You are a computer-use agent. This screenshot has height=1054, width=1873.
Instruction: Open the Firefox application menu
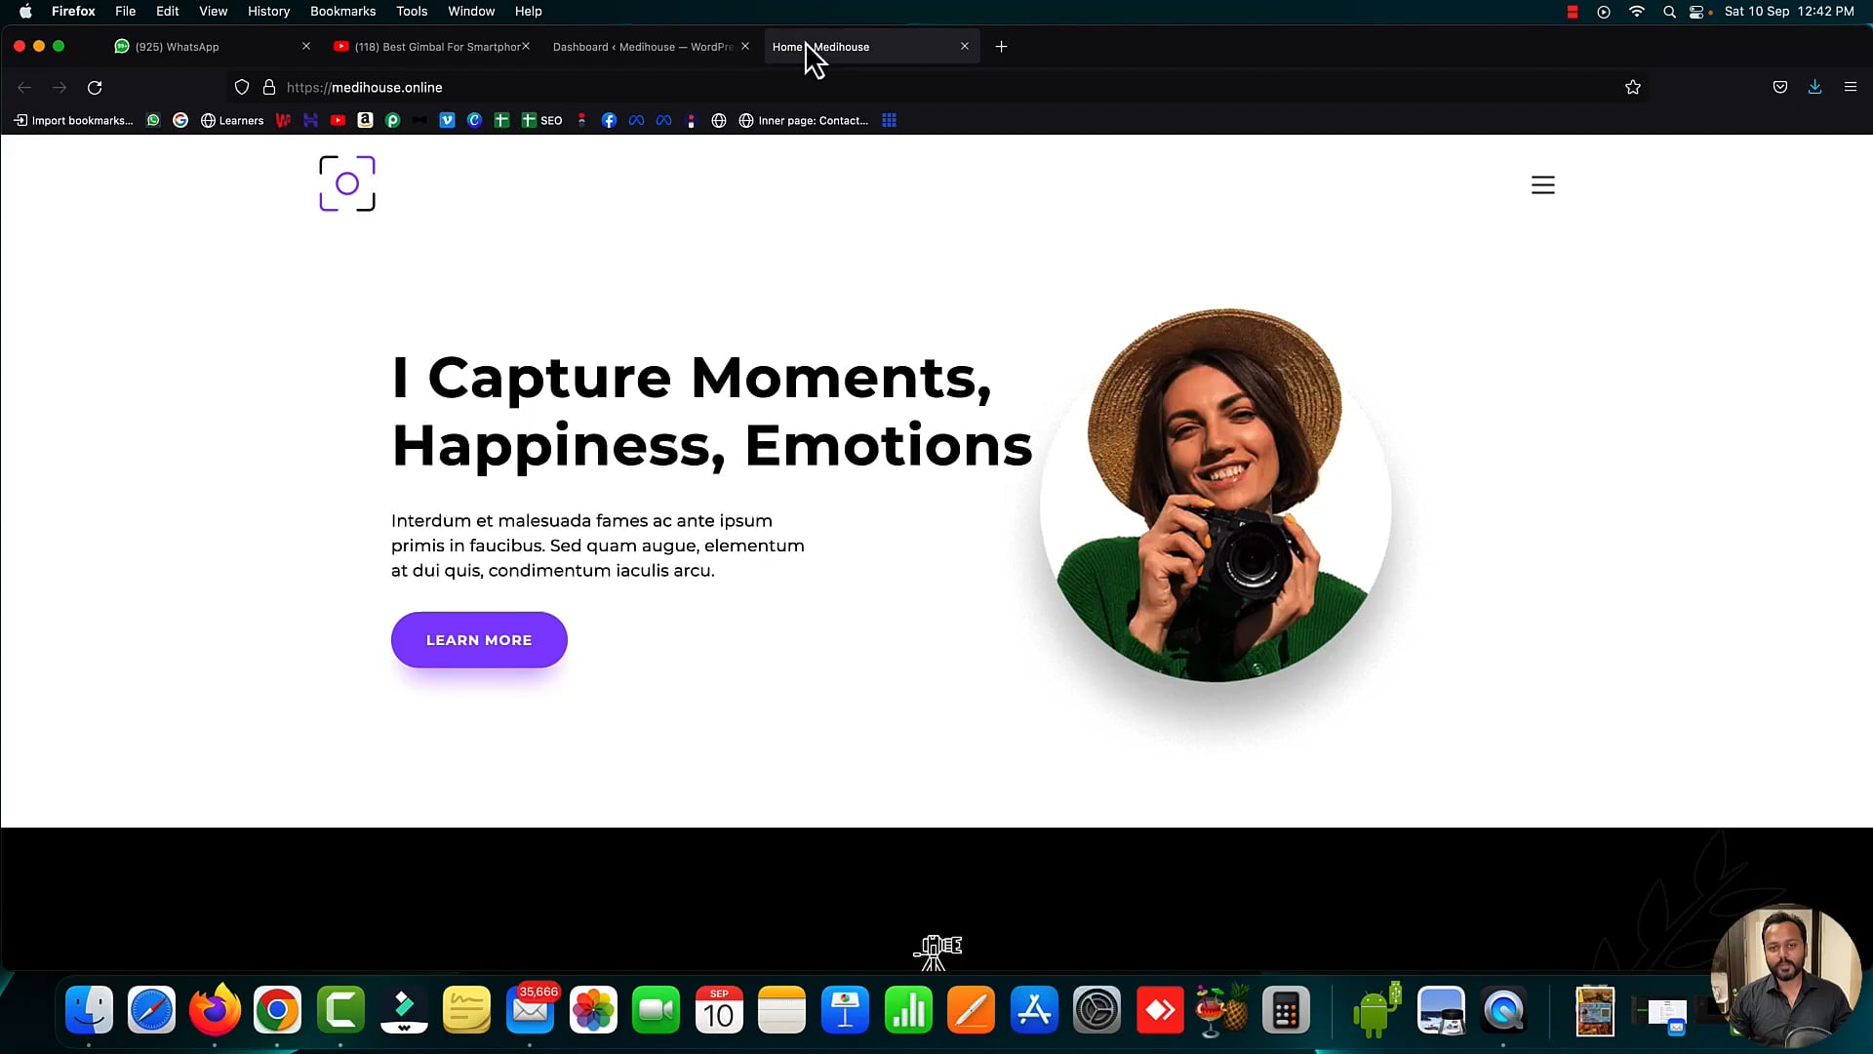point(1850,87)
